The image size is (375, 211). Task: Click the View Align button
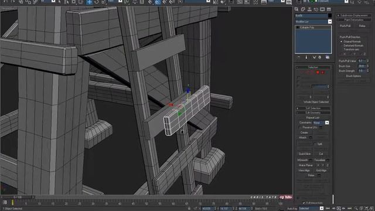click(x=304, y=171)
